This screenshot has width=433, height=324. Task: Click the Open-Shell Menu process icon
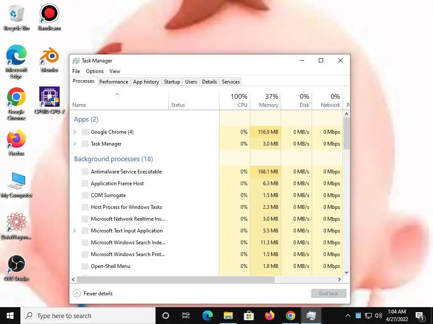(85, 266)
